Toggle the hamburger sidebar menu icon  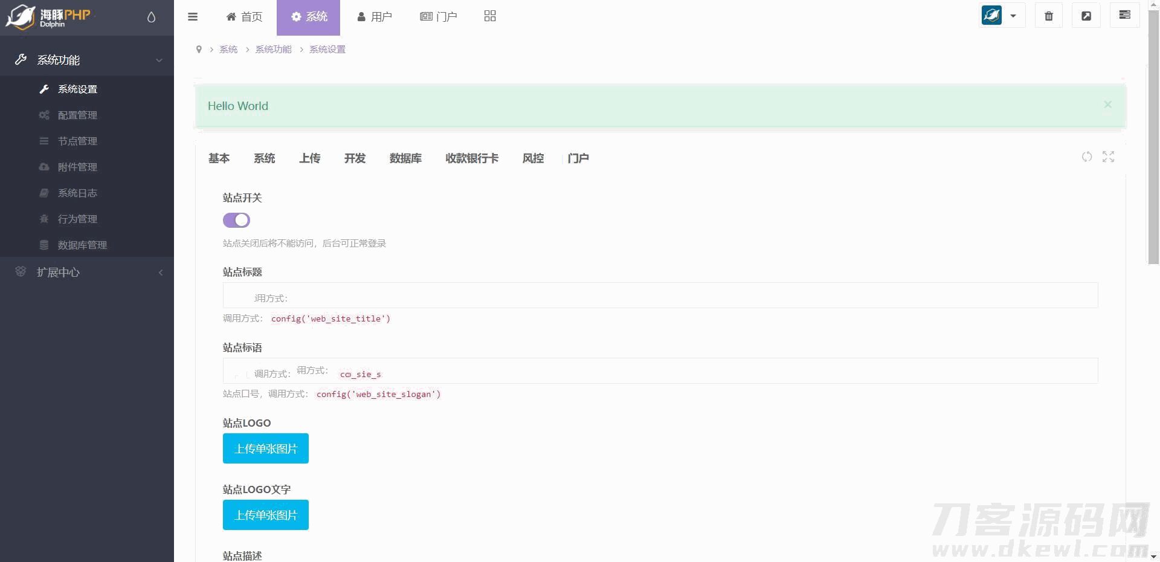[193, 17]
